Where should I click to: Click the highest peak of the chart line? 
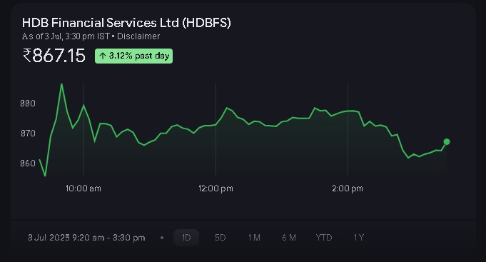point(61,84)
